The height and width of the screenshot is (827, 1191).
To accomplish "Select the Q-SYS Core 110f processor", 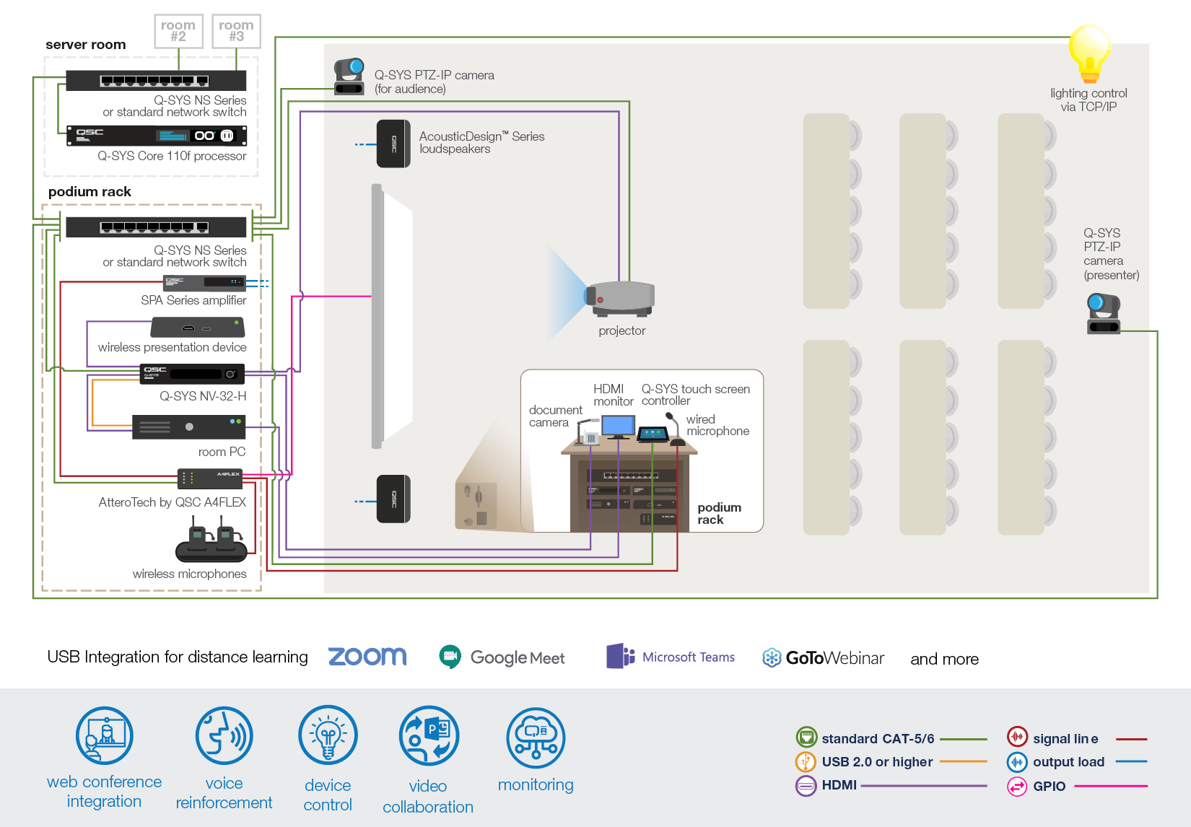I will [x=157, y=136].
